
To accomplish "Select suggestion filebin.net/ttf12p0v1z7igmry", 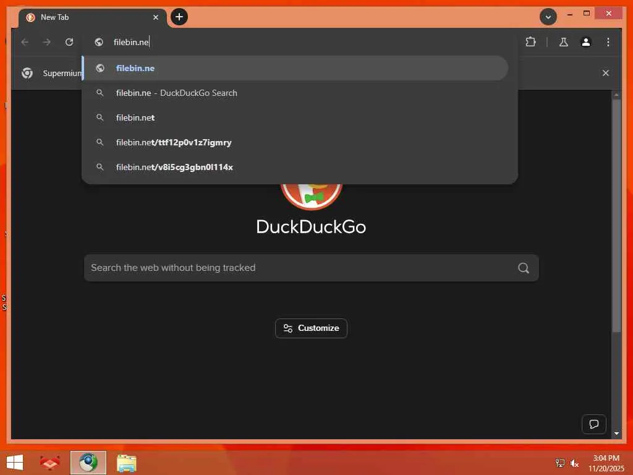I will (x=295, y=142).
